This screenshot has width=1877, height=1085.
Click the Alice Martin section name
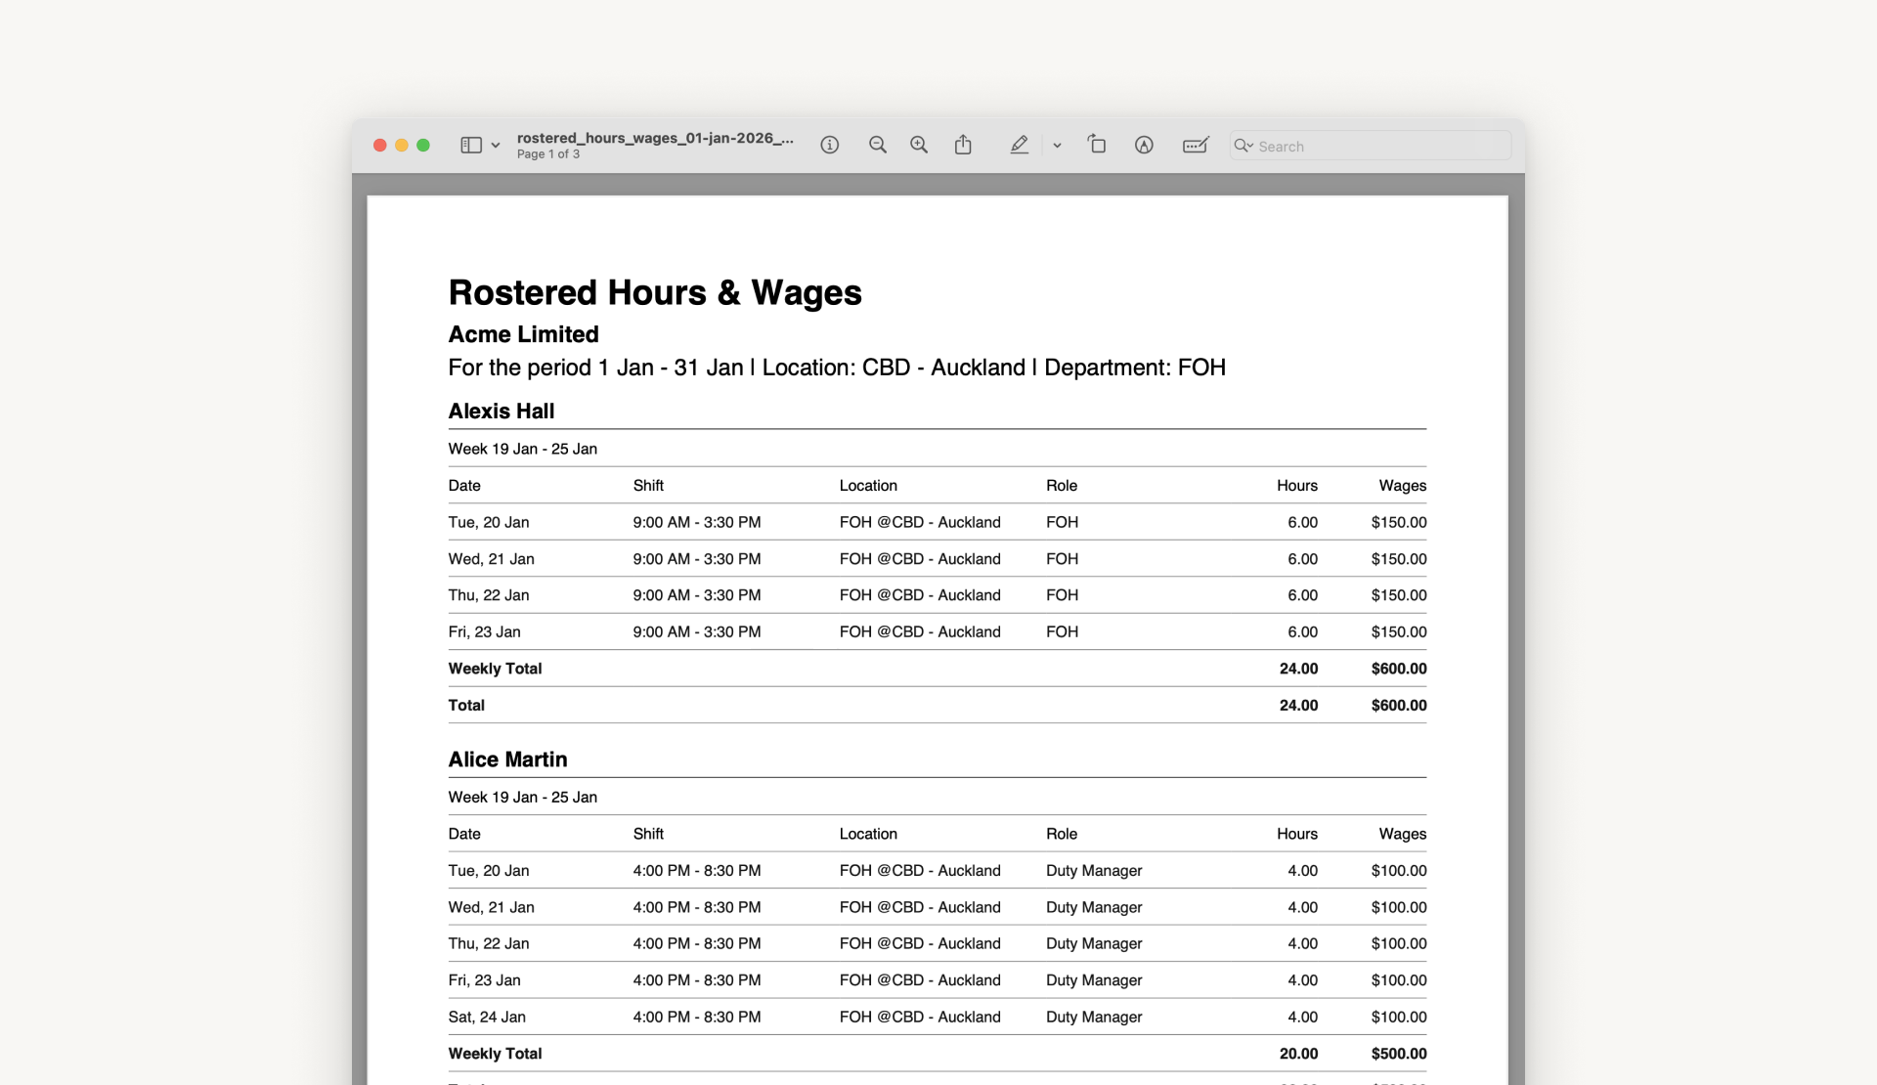click(506, 759)
